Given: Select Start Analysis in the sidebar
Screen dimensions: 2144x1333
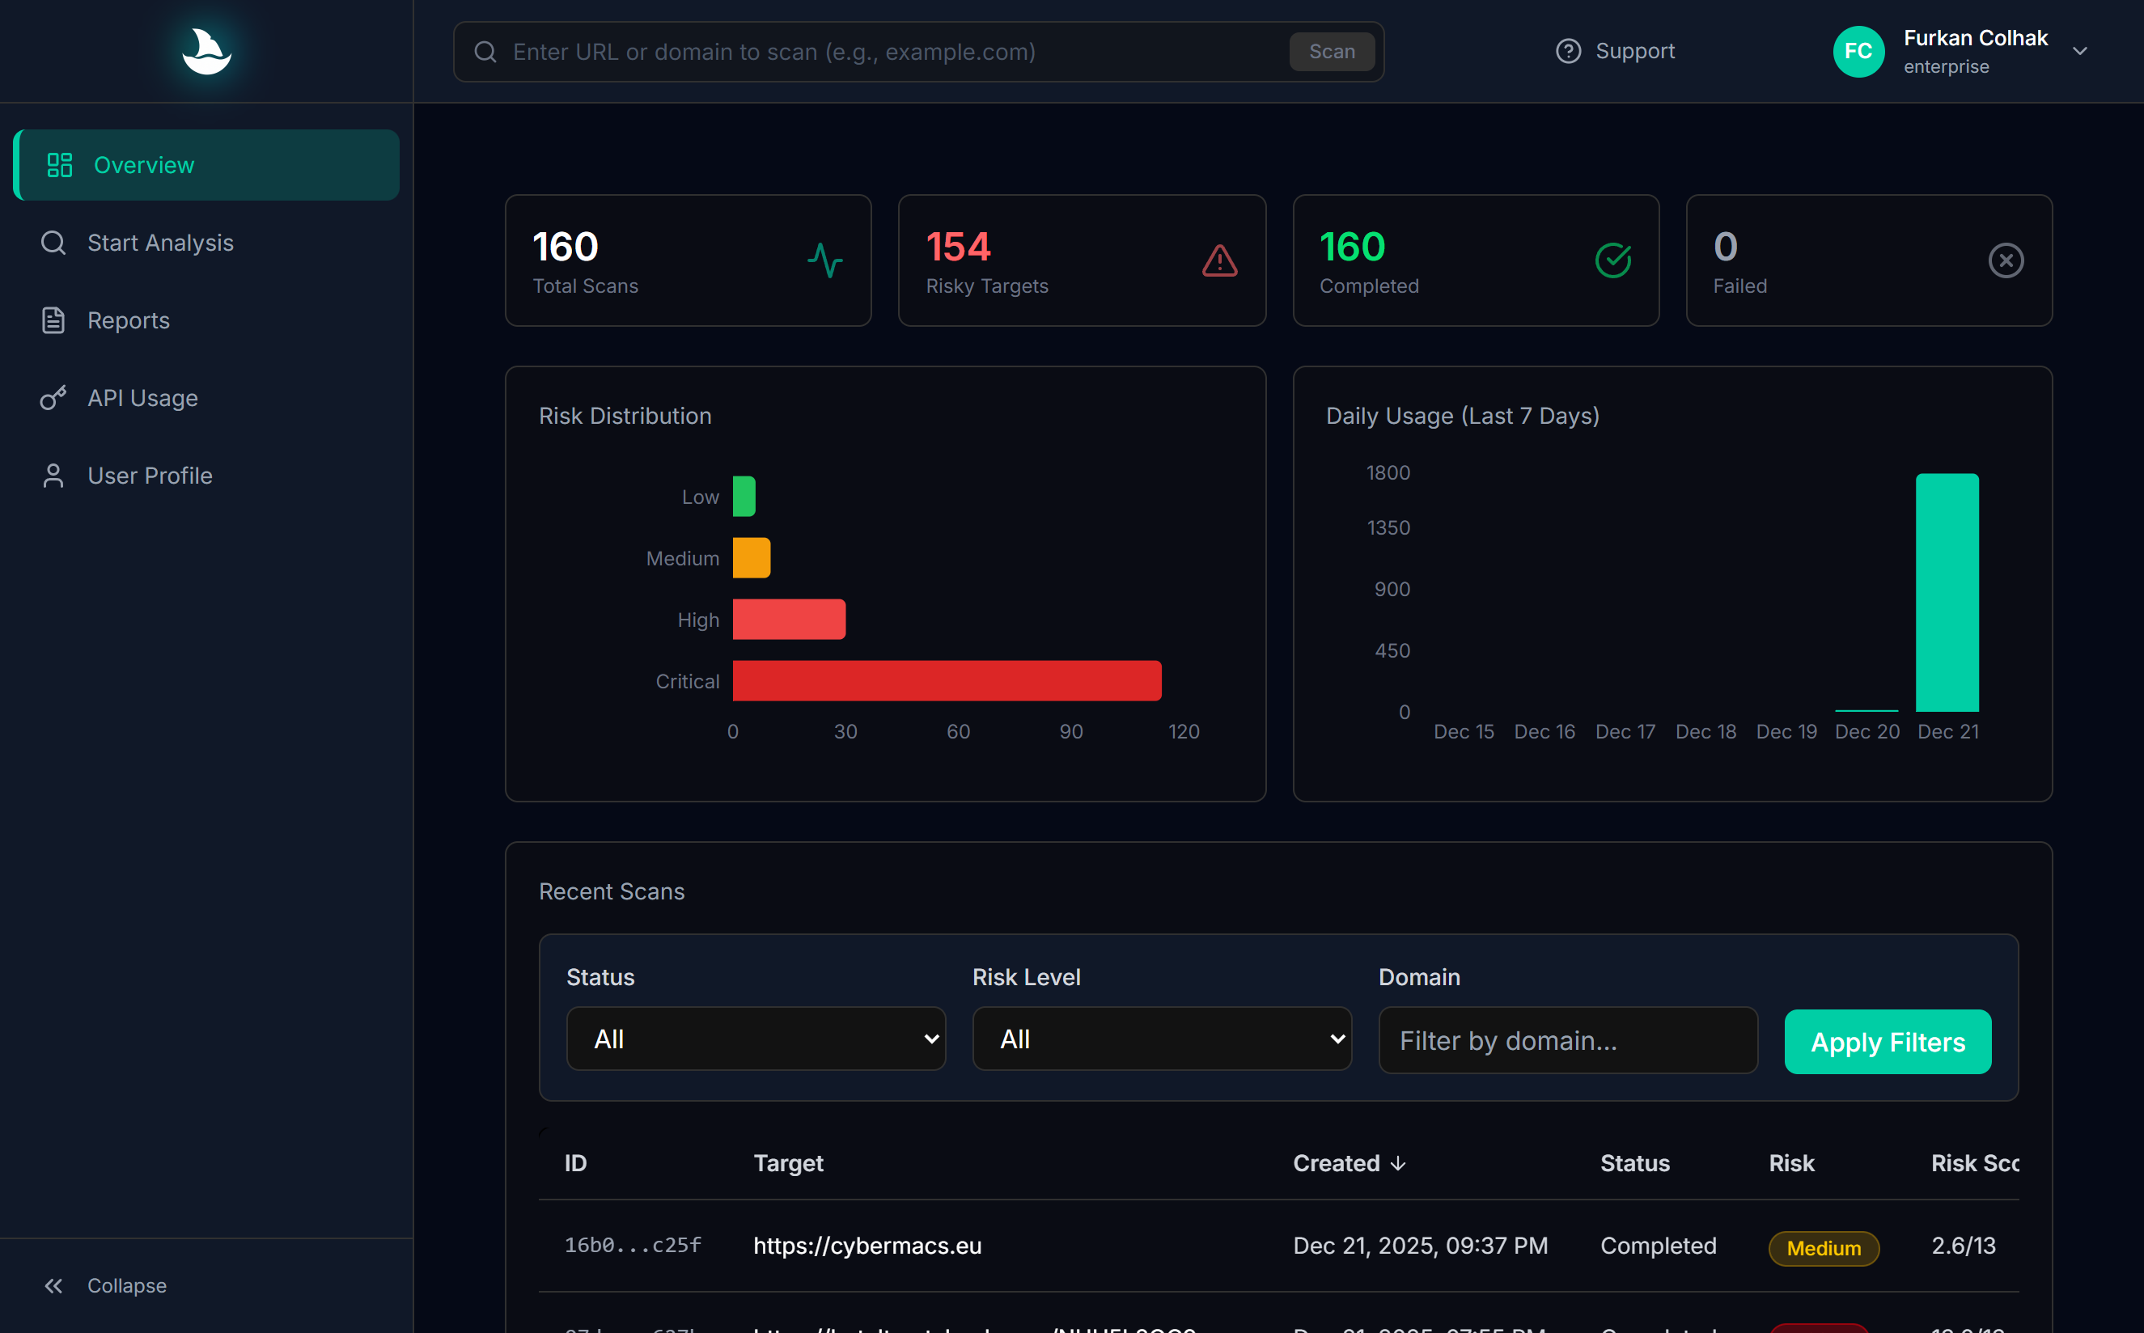Looking at the screenshot, I should click(x=159, y=243).
